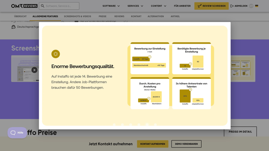The image size is (269, 151).
Task: Click the German flag language icon
Action: tap(256, 6)
